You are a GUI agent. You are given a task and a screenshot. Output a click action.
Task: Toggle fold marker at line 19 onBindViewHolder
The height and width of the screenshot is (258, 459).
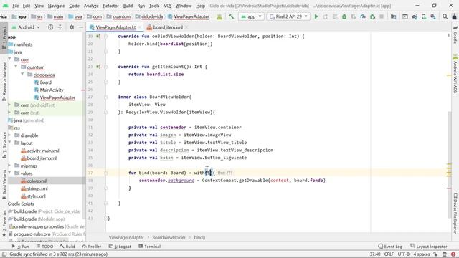[106, 37]
